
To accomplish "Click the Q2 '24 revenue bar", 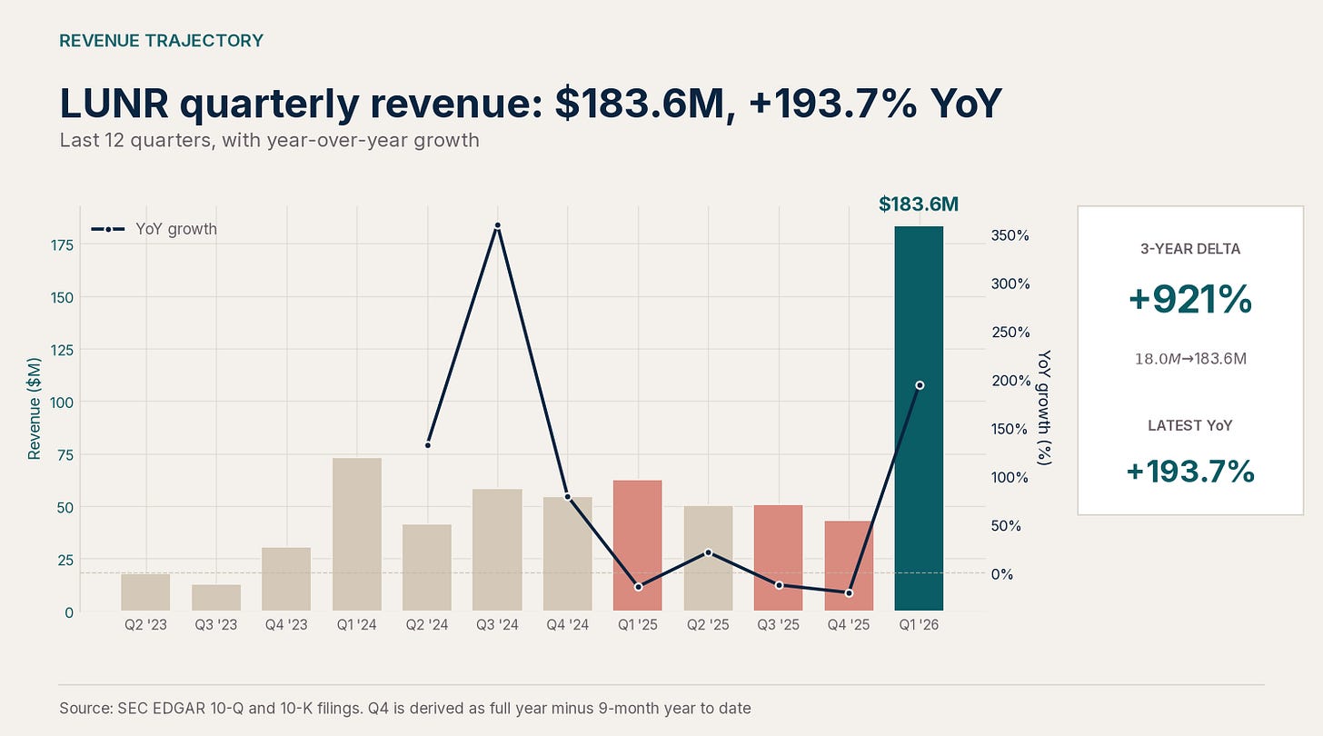I will [x=427, y=568].
